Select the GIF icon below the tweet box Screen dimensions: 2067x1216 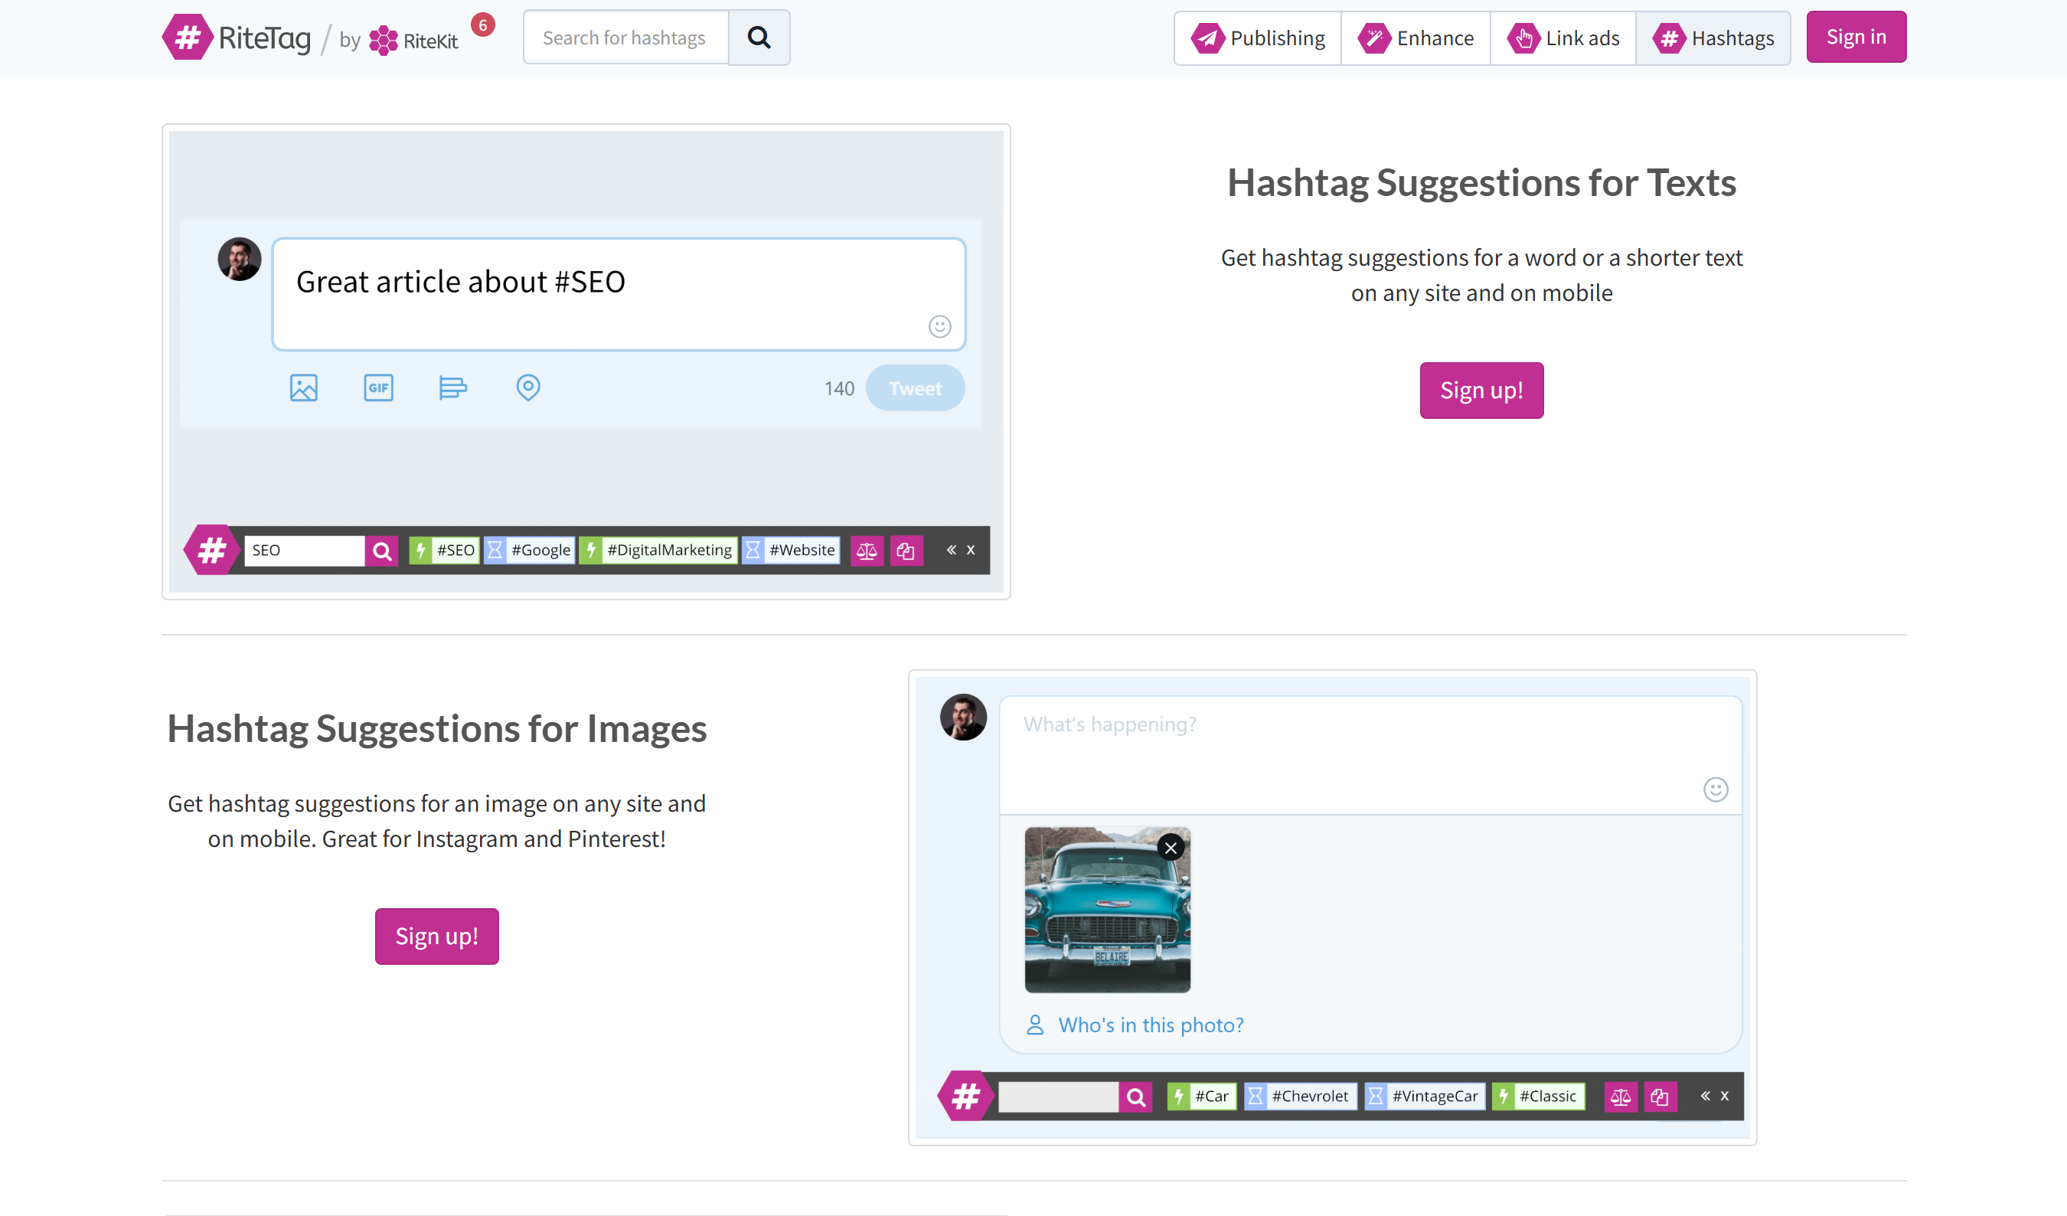[x=377, y=387]
